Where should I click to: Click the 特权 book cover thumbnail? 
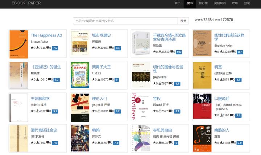(141, 107)
